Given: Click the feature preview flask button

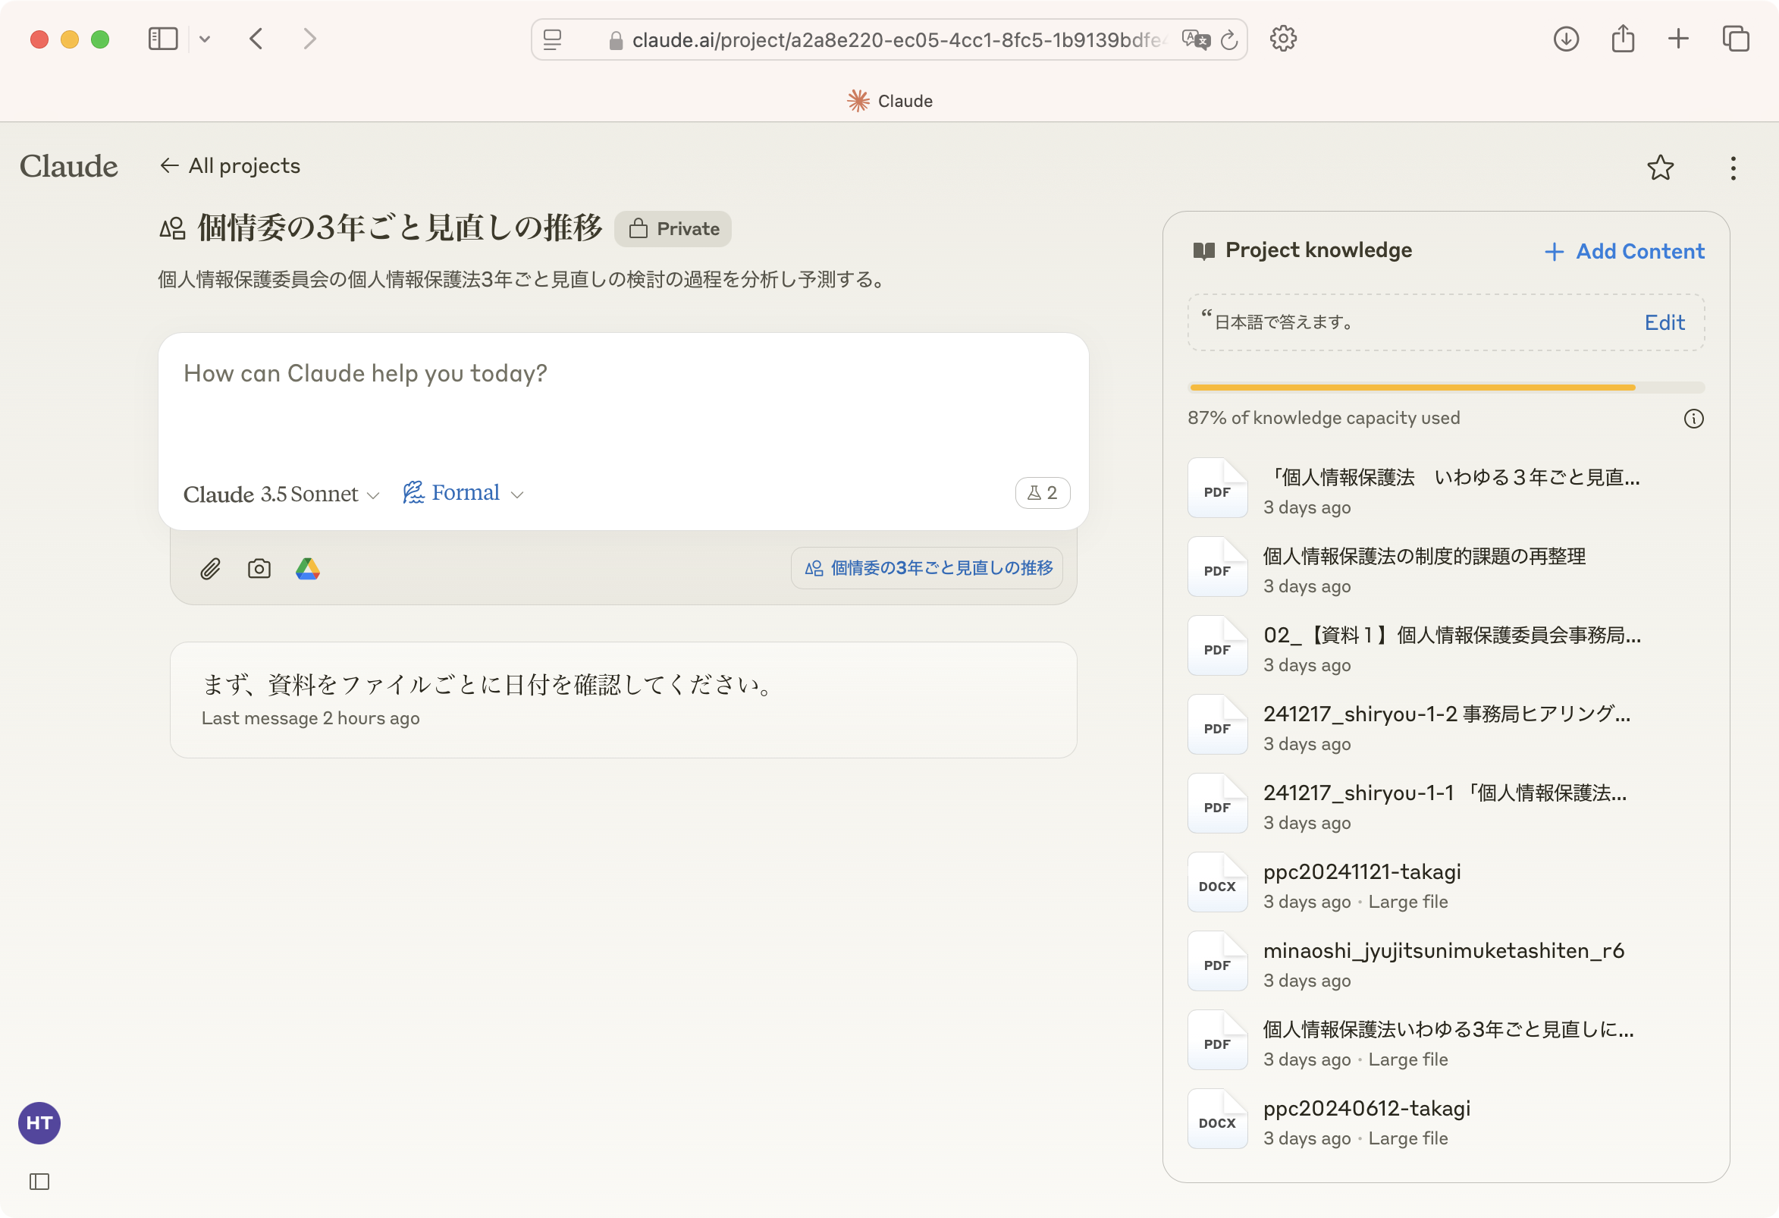Looking at the screenshot, I should tap(1042, 493).
